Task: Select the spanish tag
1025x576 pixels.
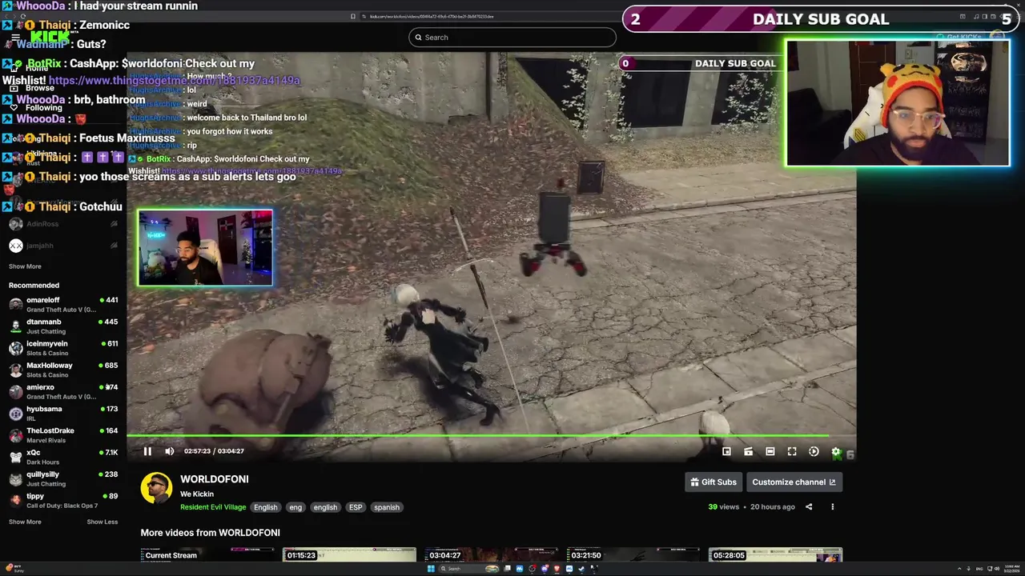Action: coord(386,507)
